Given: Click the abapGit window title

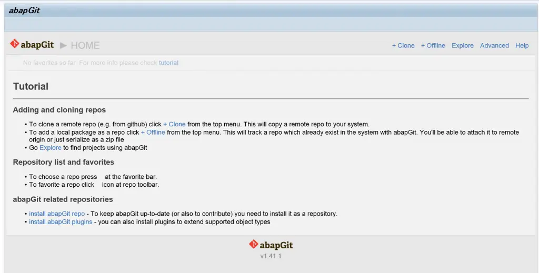Looking at the screenshot, I should pos(24,11).
